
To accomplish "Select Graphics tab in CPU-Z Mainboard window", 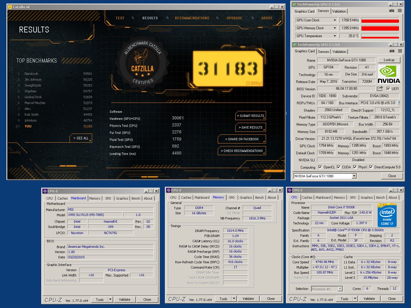I will pos(122,198).
